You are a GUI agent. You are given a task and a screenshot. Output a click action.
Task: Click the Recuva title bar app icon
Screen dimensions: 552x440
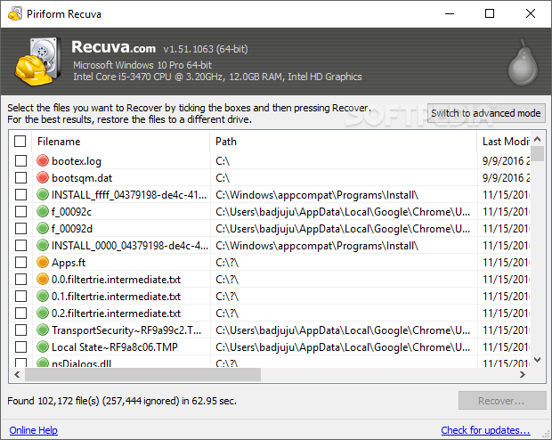(x=15, y=13)
